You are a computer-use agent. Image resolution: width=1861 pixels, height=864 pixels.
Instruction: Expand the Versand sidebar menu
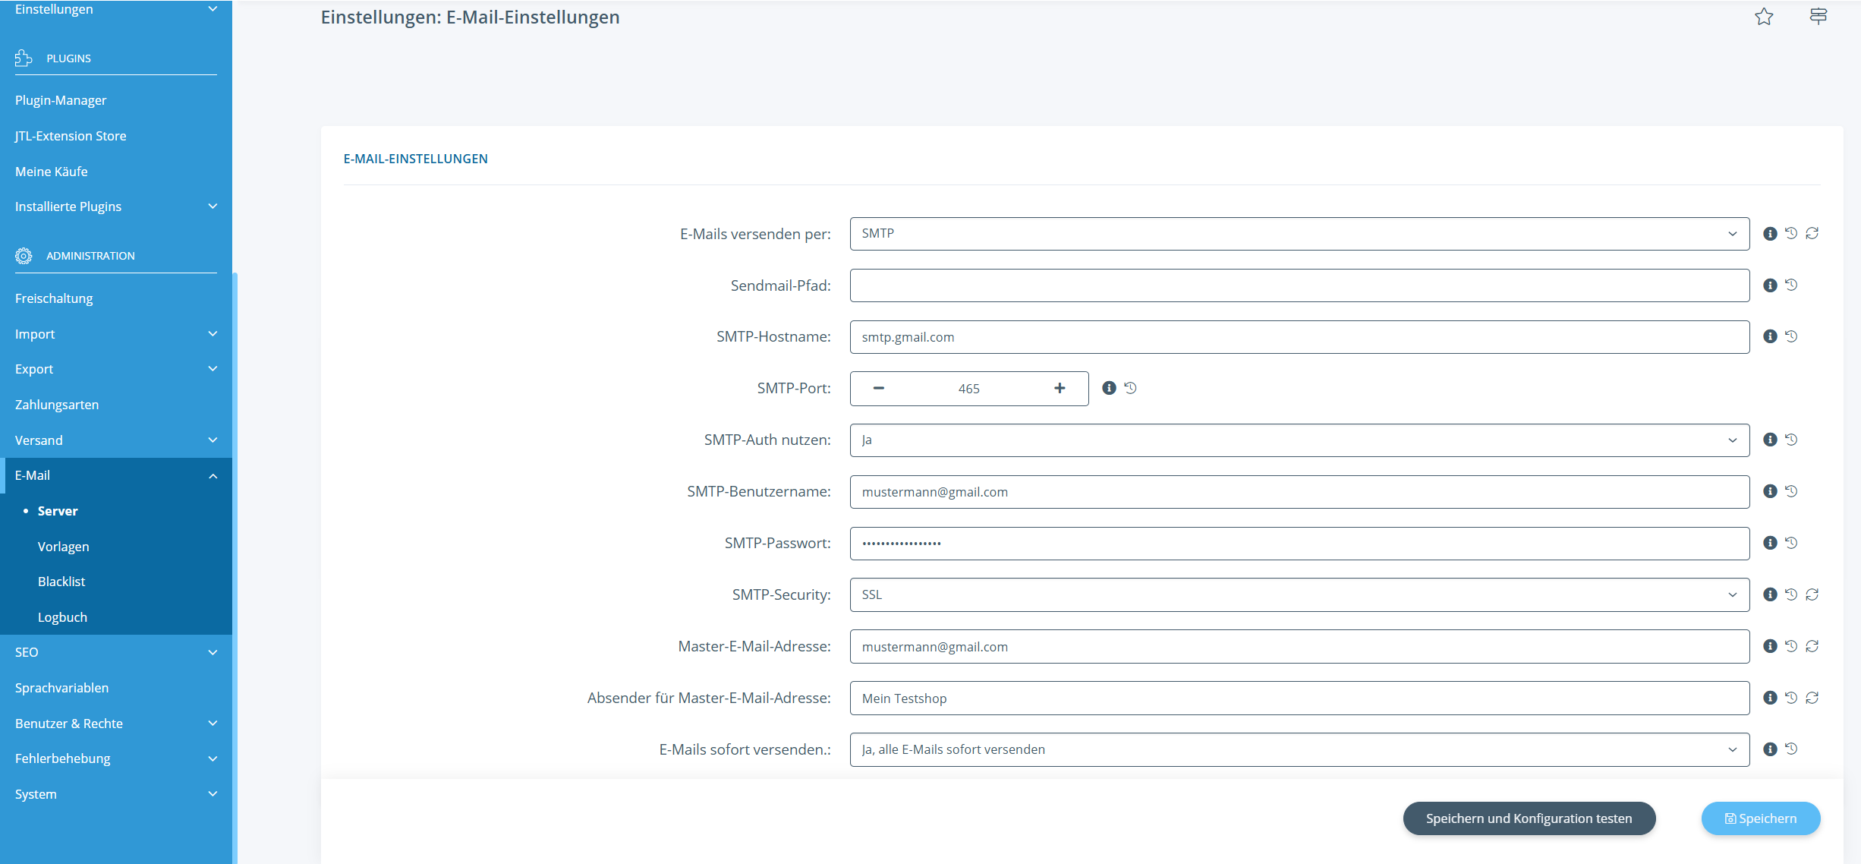115,440
